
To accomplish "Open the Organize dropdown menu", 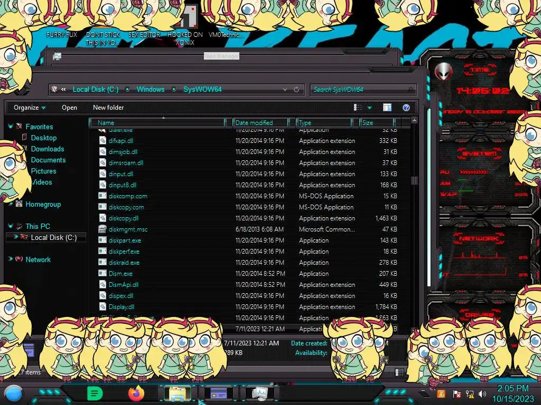I will [30, 108].
